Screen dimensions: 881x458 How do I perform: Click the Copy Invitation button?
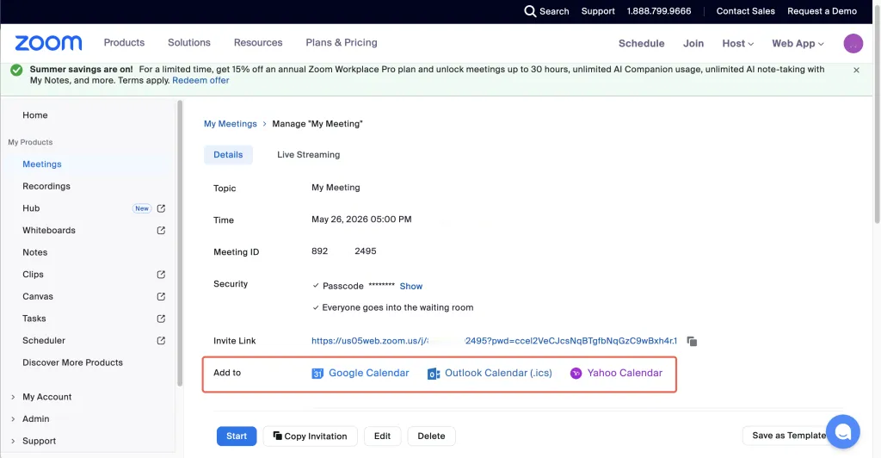coord(310,436)
